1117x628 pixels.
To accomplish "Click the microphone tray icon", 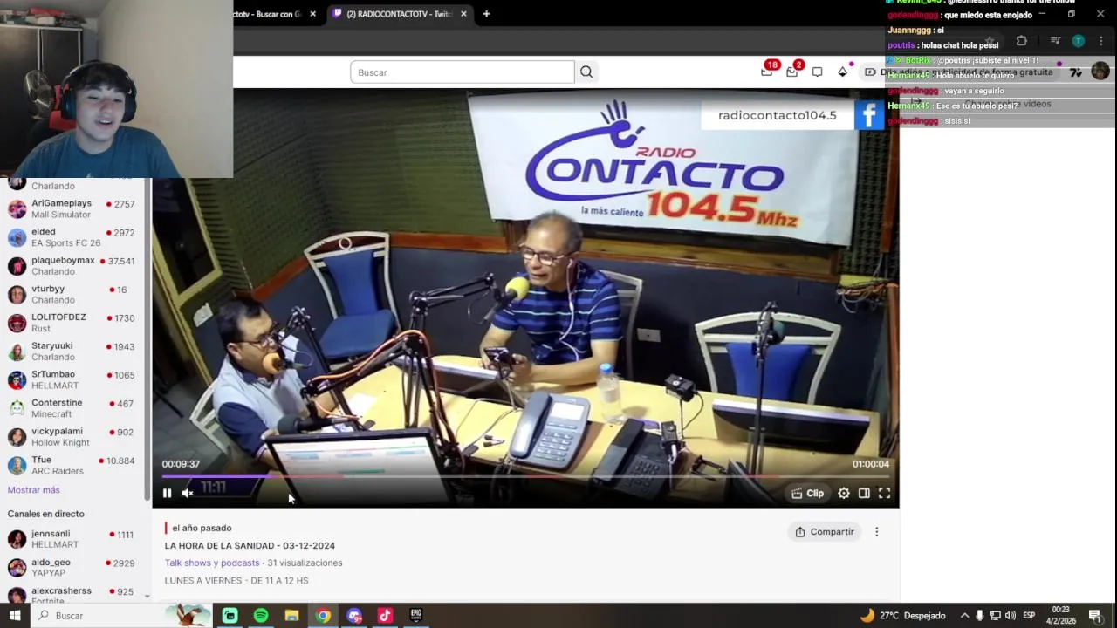I will pos(980,616).
